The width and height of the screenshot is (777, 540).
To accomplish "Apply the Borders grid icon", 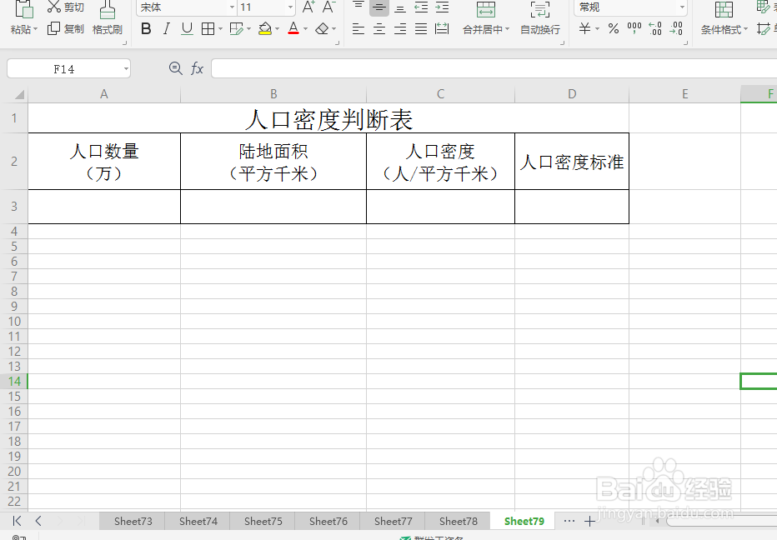I will coord(208,29).
